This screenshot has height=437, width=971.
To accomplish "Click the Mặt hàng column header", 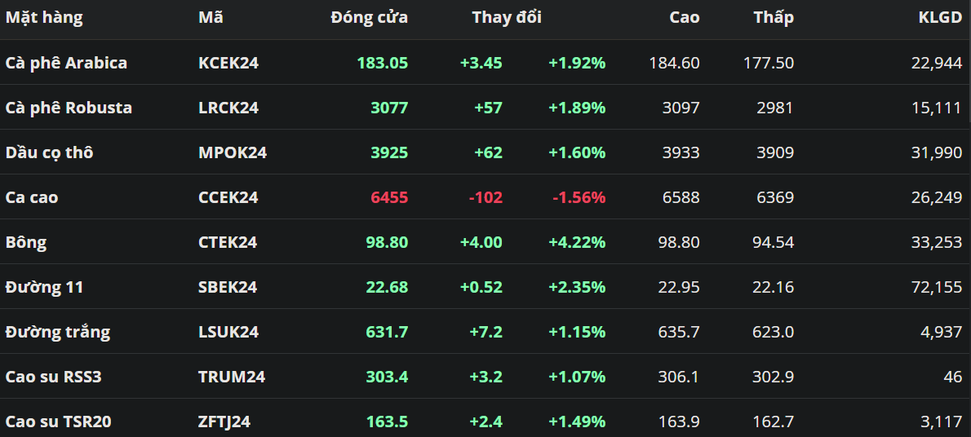I will [44, 17].
